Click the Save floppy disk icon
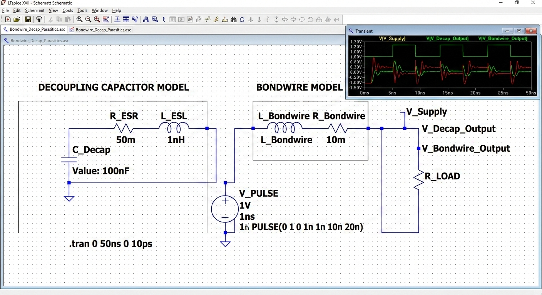This screenshot has height=295, width=542. [28, 19]
